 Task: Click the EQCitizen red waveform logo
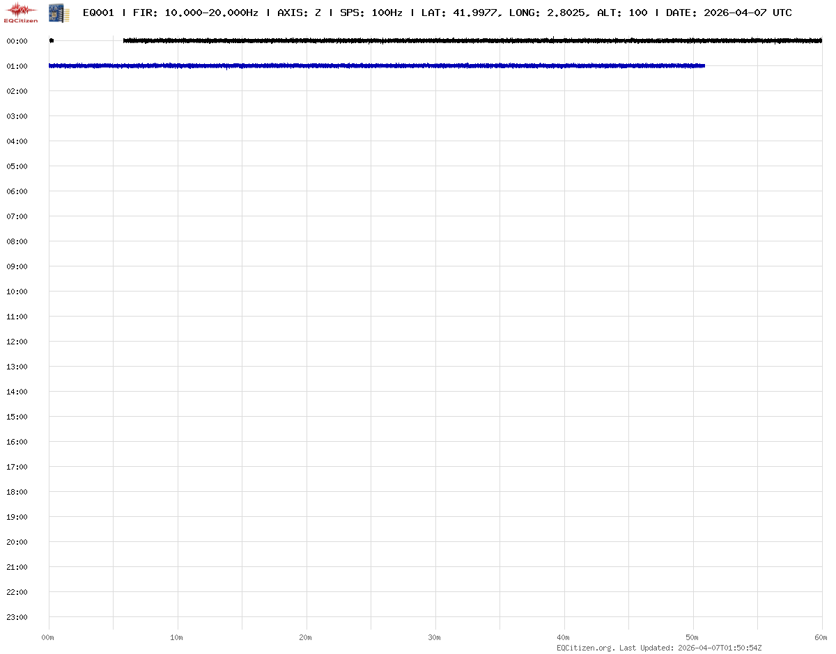[21, 12]
